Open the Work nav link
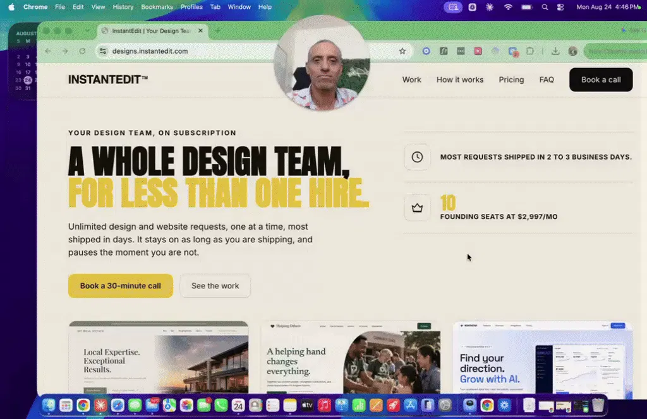Image resolution: width=647 pixels, height=419 pixels. (411, 80)
